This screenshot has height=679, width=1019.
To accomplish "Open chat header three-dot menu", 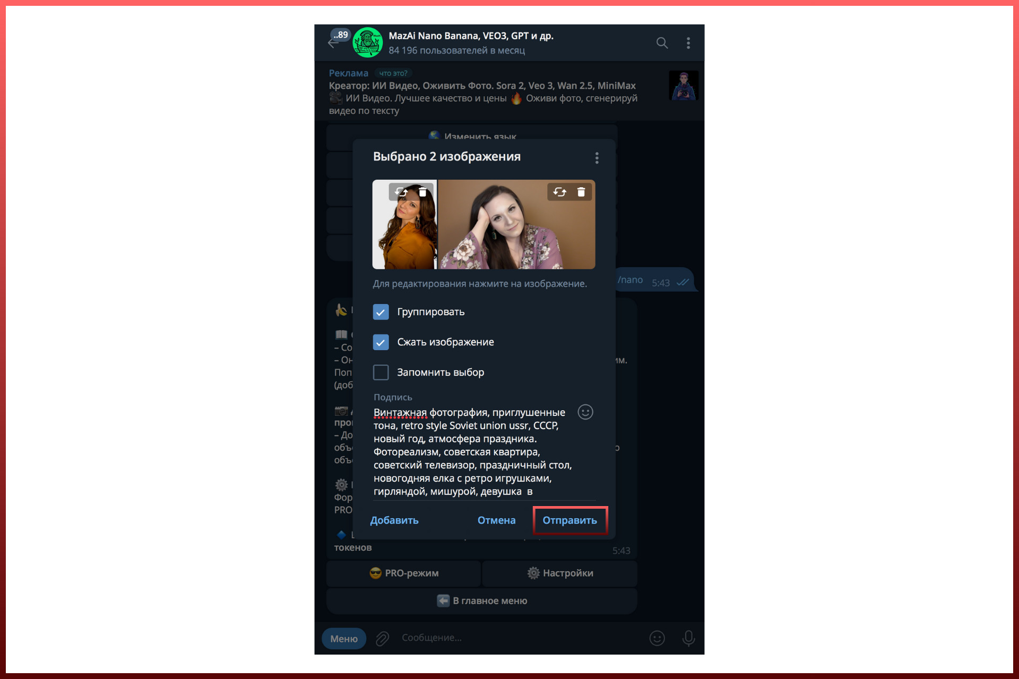I will [x=688, y=43].
